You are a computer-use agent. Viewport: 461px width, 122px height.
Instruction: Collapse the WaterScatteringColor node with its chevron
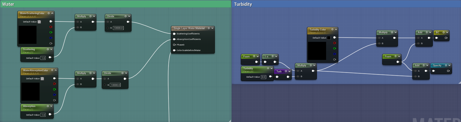pyautogui.click(x=52, y=13)
